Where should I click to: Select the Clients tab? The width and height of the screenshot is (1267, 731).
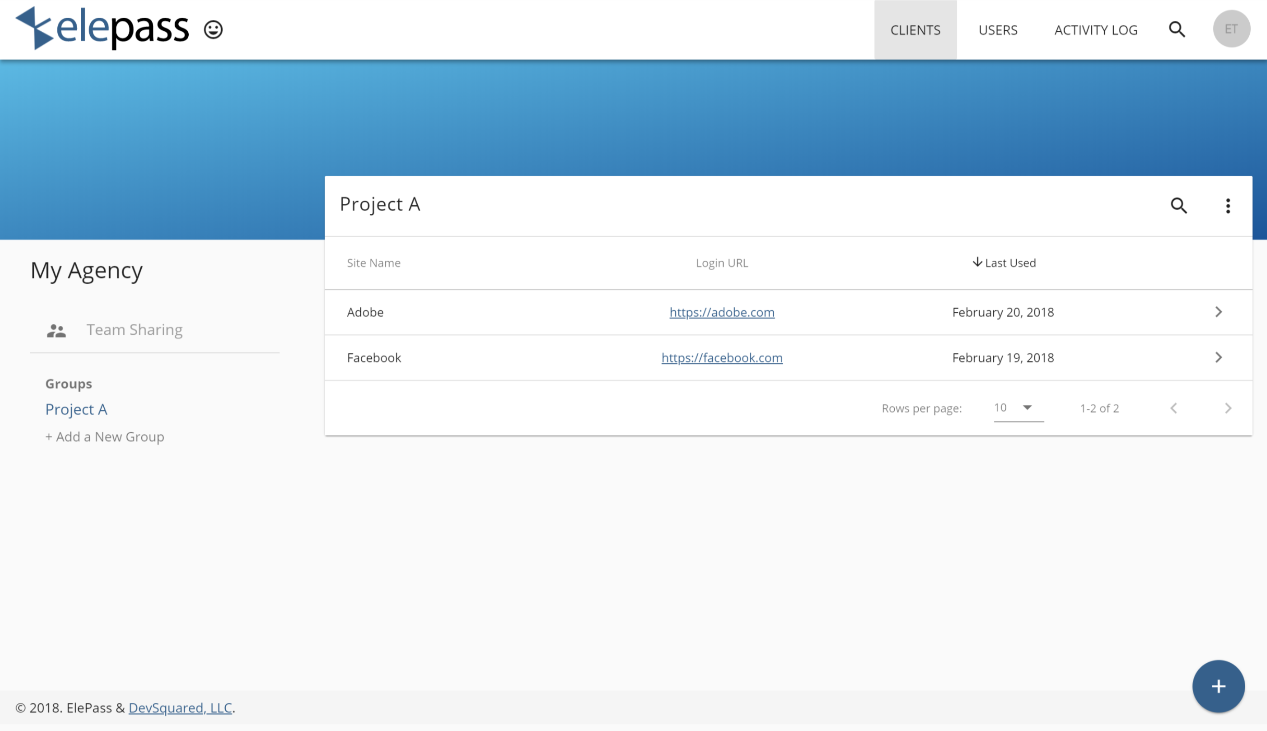click(915, 30)
